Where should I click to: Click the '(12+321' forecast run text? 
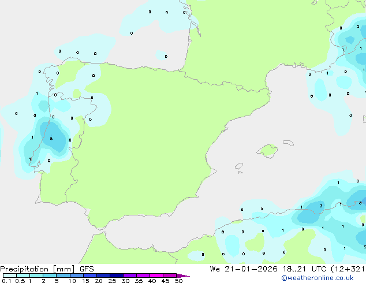coord(348,269)
